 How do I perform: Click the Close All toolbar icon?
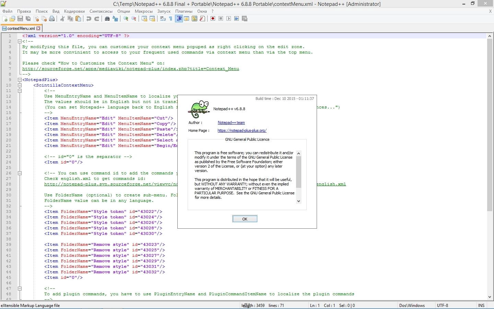click(x=44, y=19)
